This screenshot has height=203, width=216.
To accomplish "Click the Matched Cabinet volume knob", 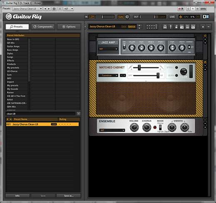I will pyautogui.click(x=184, y=71).
